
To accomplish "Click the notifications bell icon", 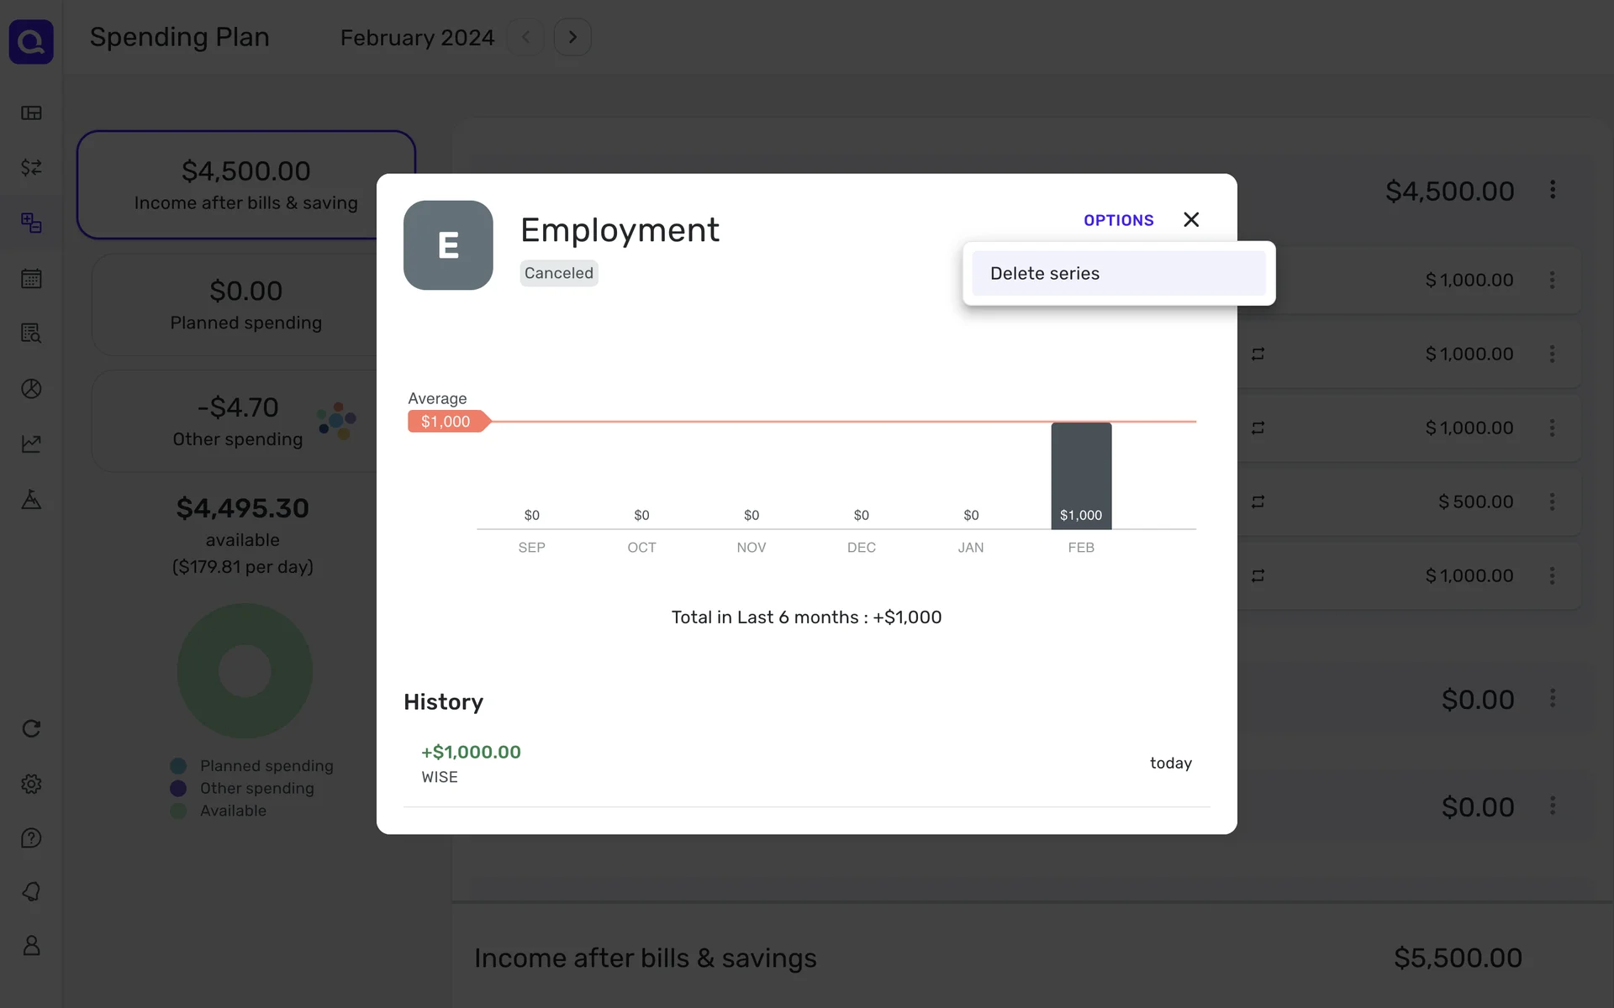I will [x=31, y=891].
